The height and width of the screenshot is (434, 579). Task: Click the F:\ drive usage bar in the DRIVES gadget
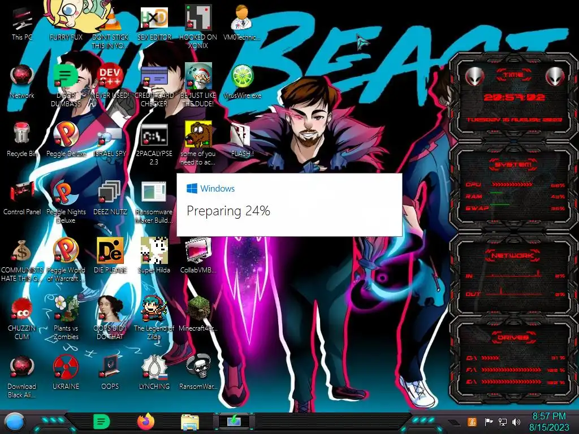click(511, 370)
